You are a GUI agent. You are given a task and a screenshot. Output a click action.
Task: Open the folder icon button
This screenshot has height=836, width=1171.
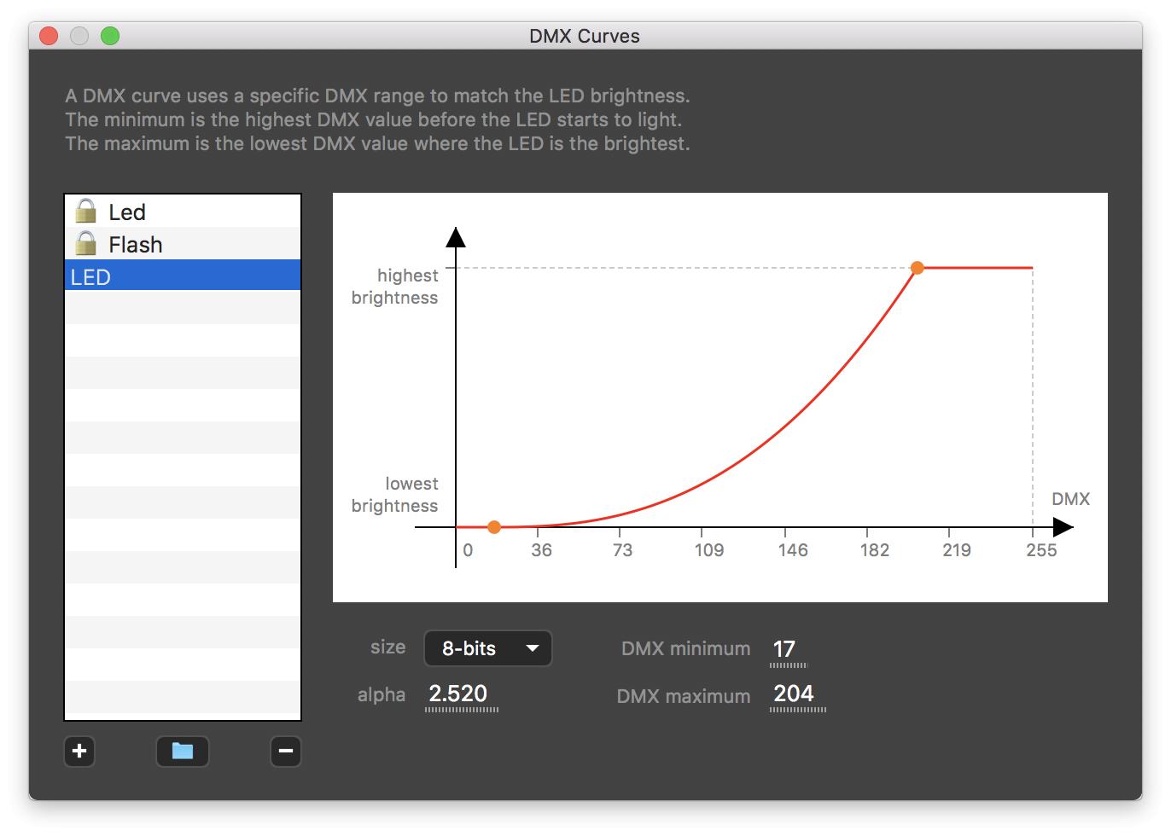(x=183, y=752)
